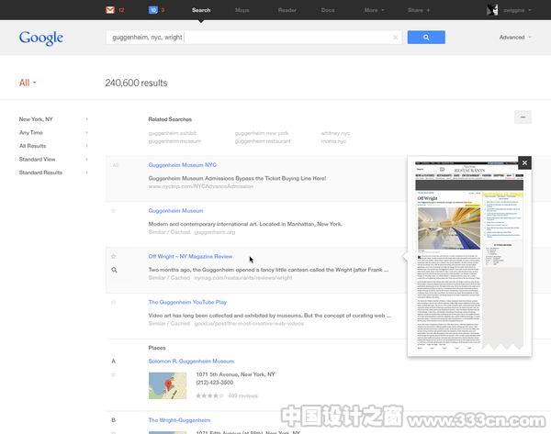551x434 pixels.
Task: Click nymag.com/restaurants/reviews/wright URL text
Action: pos(243,278)
